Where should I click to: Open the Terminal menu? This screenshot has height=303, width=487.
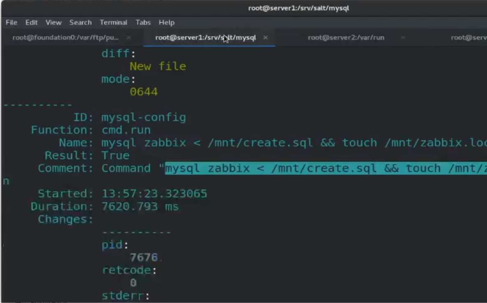[114, 22]
